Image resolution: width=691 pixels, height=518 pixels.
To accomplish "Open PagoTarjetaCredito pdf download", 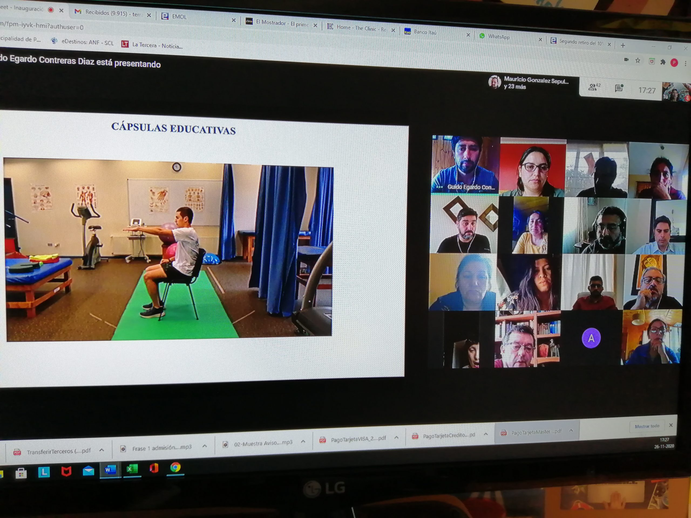I will pos(443,435).
